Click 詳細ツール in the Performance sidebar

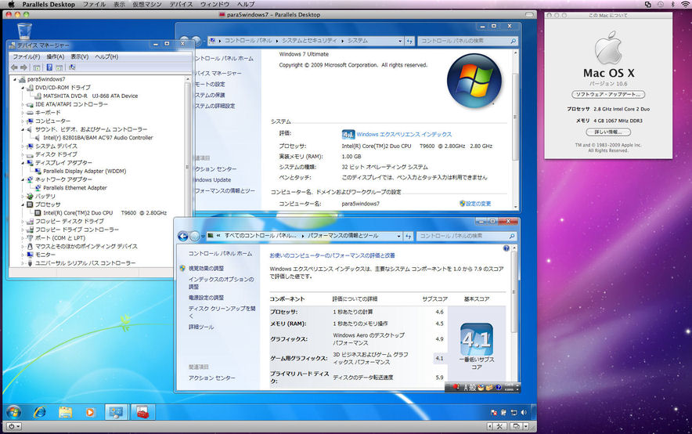(201, 327)
